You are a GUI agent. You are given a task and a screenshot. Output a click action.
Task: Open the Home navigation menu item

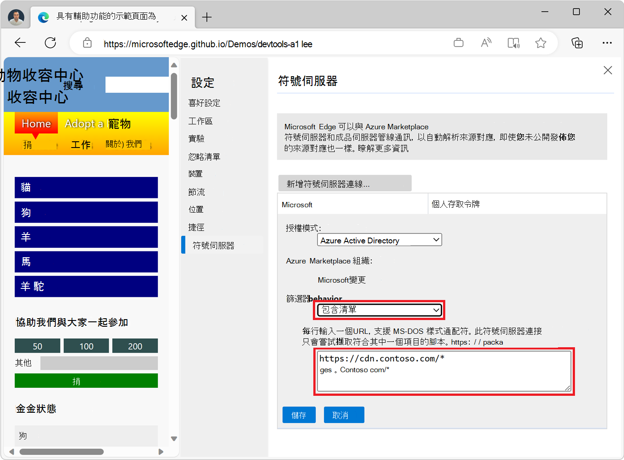tap(36, 123)
